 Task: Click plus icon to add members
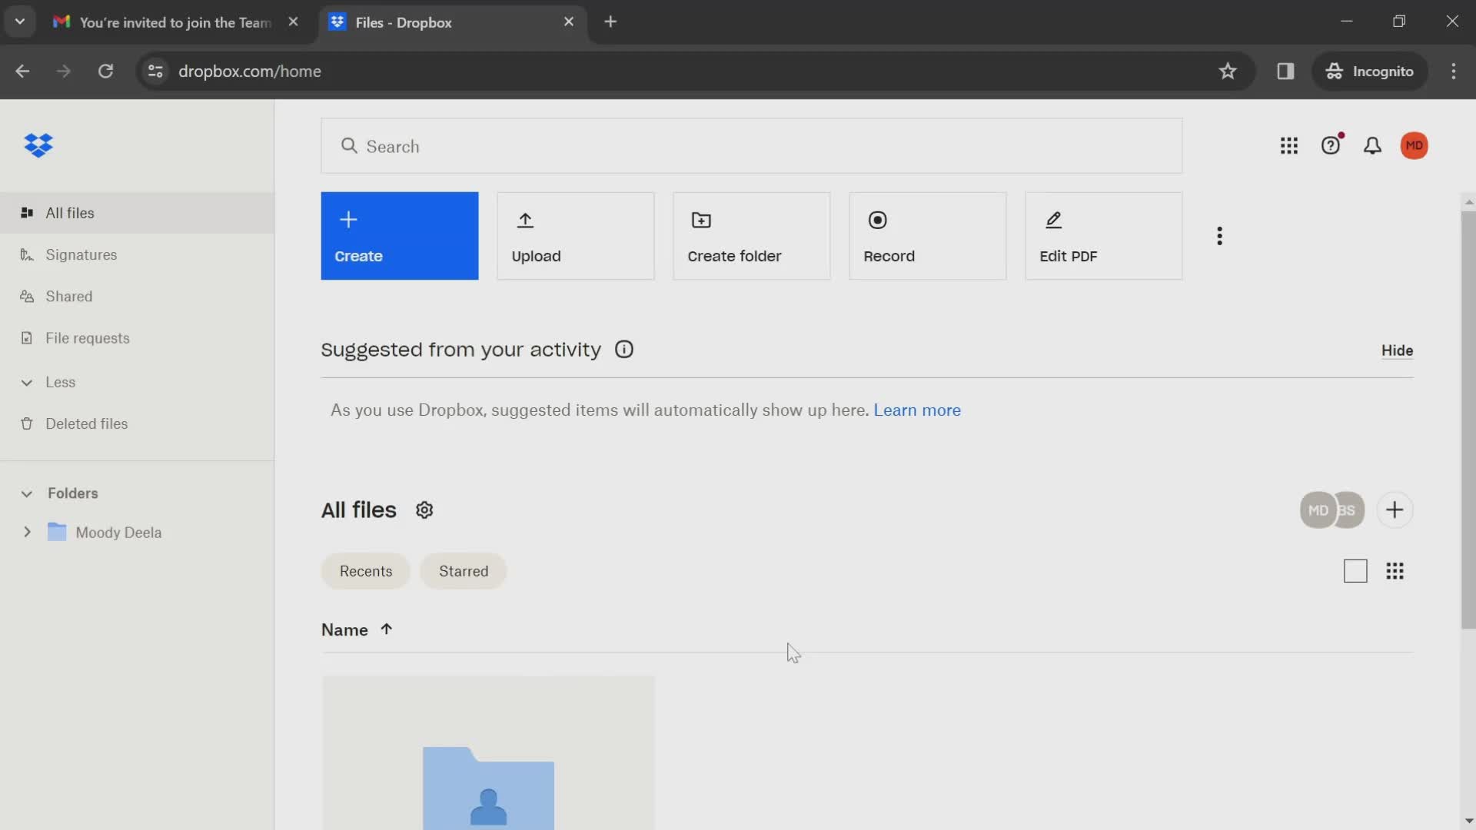pyautogui.click(x=1395, y=510)
